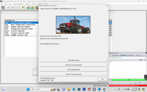The height and width of the screenshot is (92, 147).
Task: Click the magnifier icon beside EST Controller files
Action: pos(122,58)
